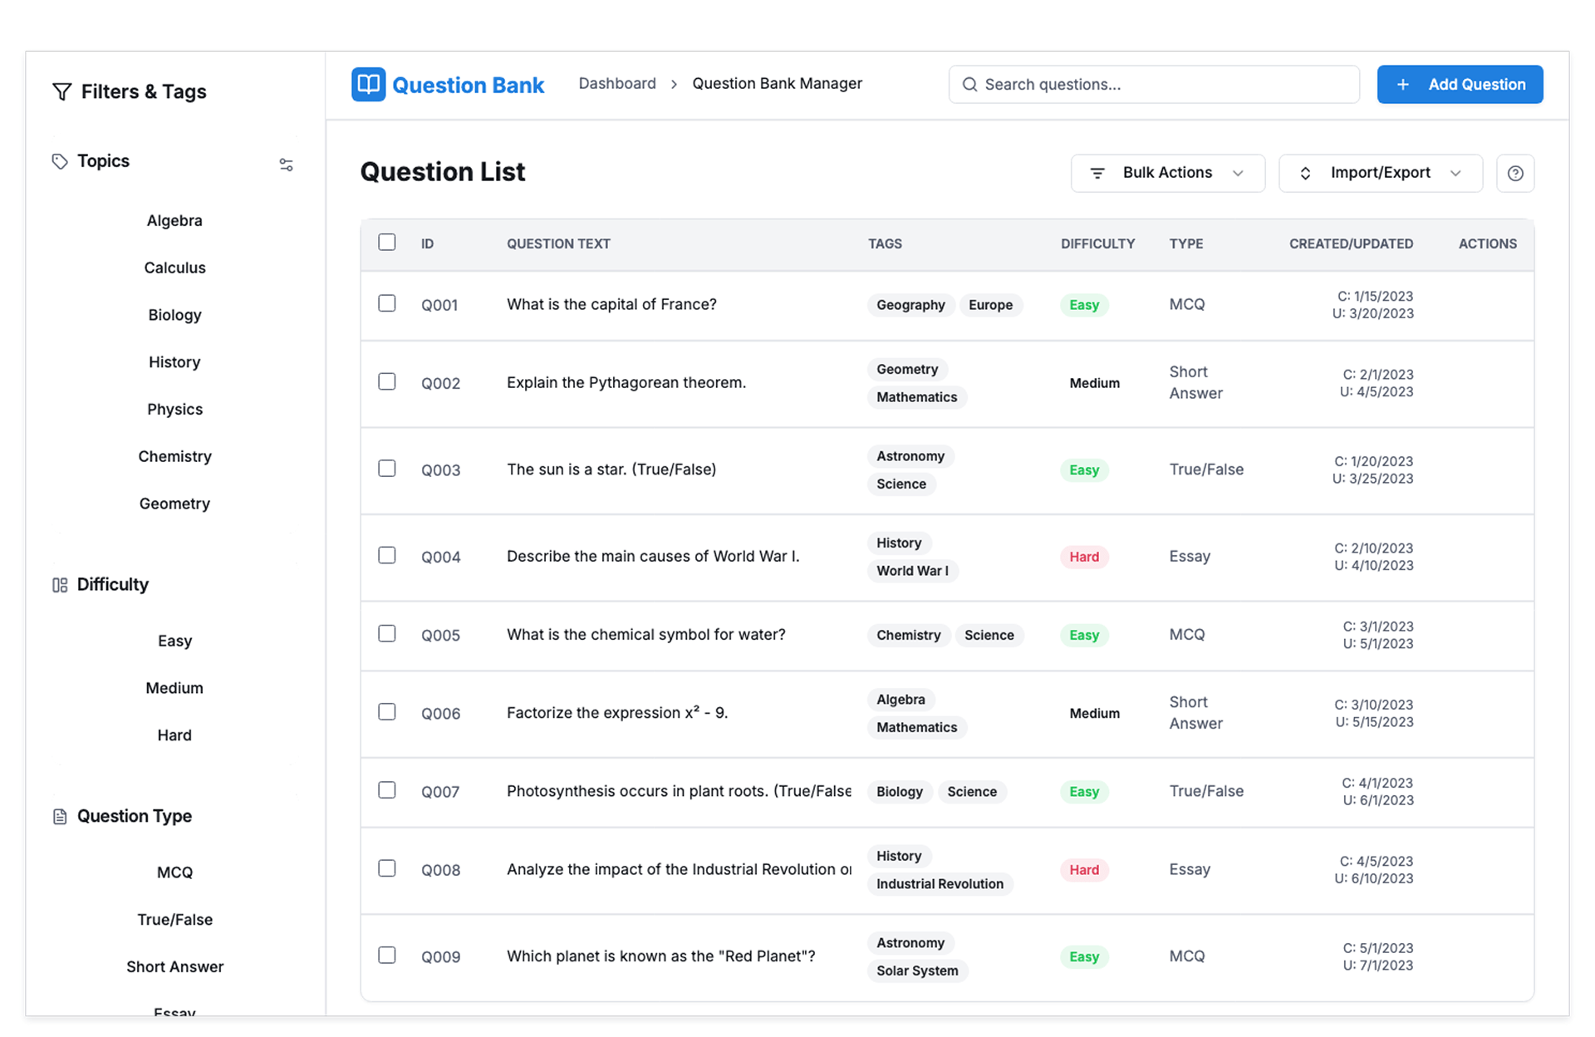This screenshot has width=1595, height=1037.
Task: Click the Question Bank book logo icon
Action: 368,84
